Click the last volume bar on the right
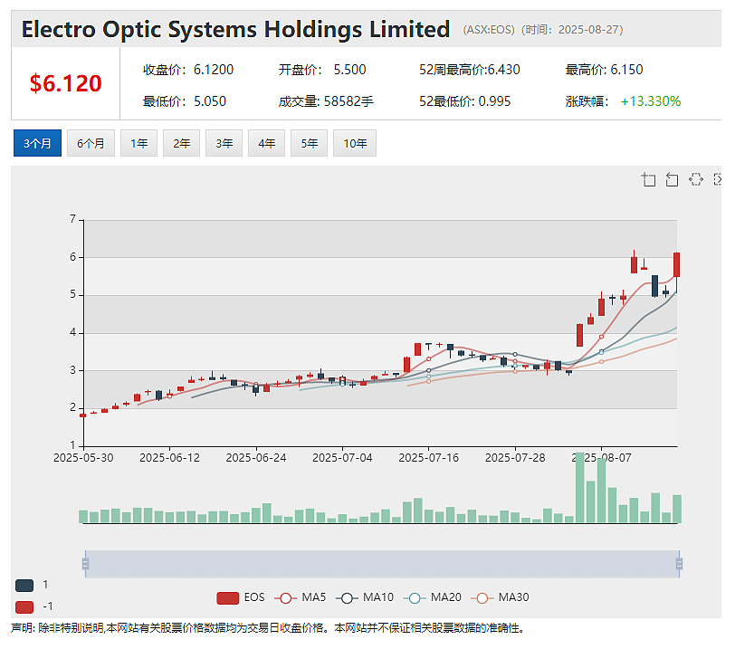This screenshot has width=735, height=649. 677,509
